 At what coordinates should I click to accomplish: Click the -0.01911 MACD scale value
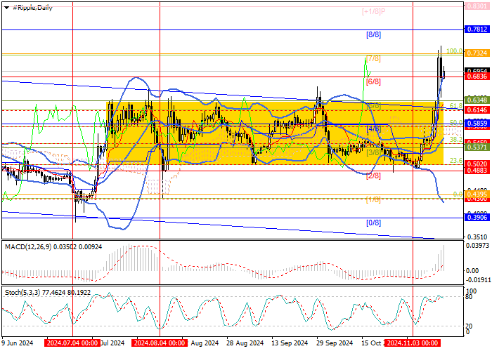(477, 279)
